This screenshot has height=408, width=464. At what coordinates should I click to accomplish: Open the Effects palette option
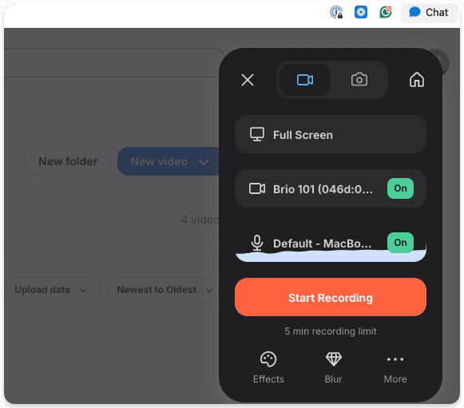pos(268,367)
